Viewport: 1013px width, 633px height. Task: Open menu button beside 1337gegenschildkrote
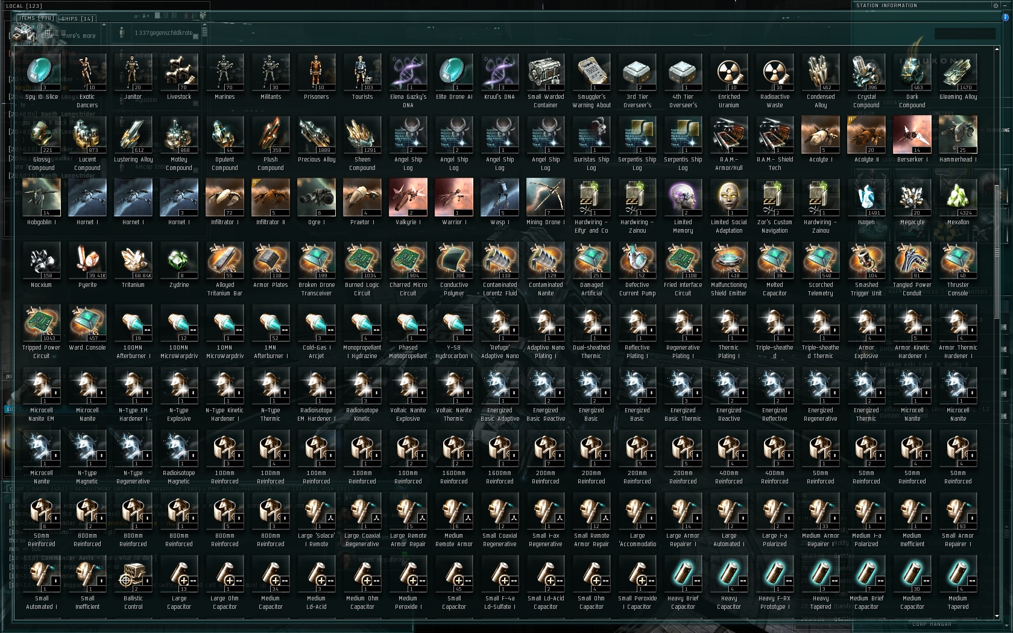pyautogui.click(x=195, y=36)
